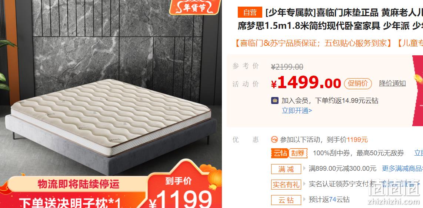The image size is (423, 208).
Task: Click the 云钻 badge icon
Action: (x=280, y=153)
